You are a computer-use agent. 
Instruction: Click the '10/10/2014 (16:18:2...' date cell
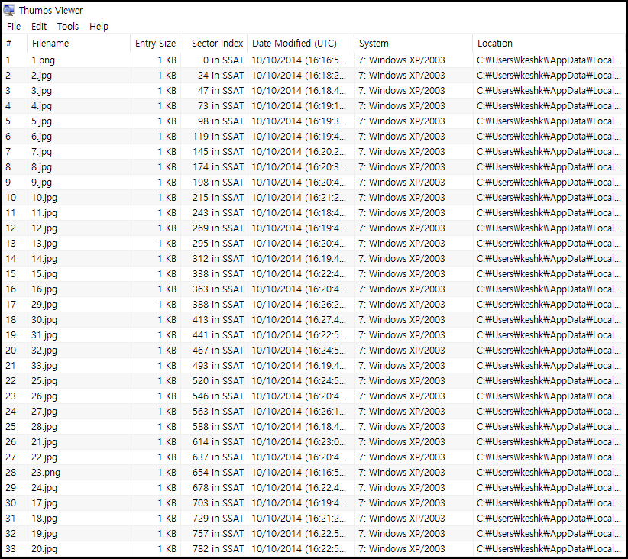coord(299,76)
